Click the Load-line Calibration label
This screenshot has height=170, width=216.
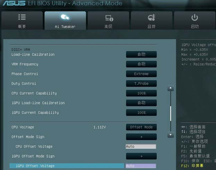click(x=33, y=54)
